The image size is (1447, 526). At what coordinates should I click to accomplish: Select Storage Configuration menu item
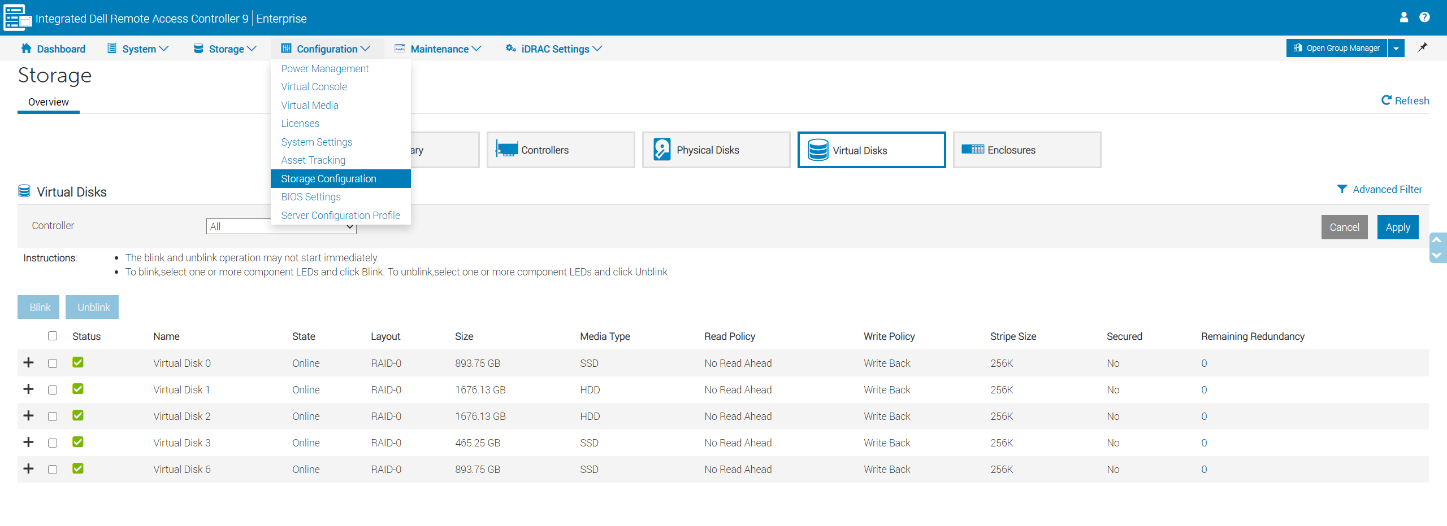click(x=341, y=178)
